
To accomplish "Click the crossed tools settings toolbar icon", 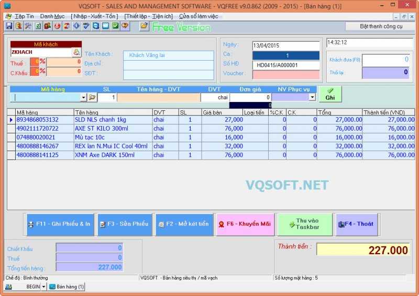I will [28, 26].
